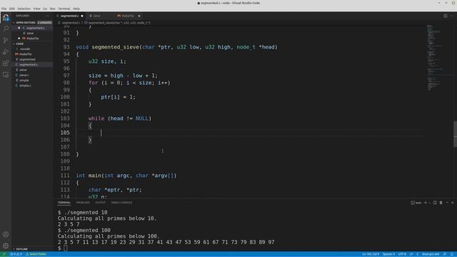457x257 pixels.
Task: Open the Search view in activity bar
Action: [x=6, y=29]
